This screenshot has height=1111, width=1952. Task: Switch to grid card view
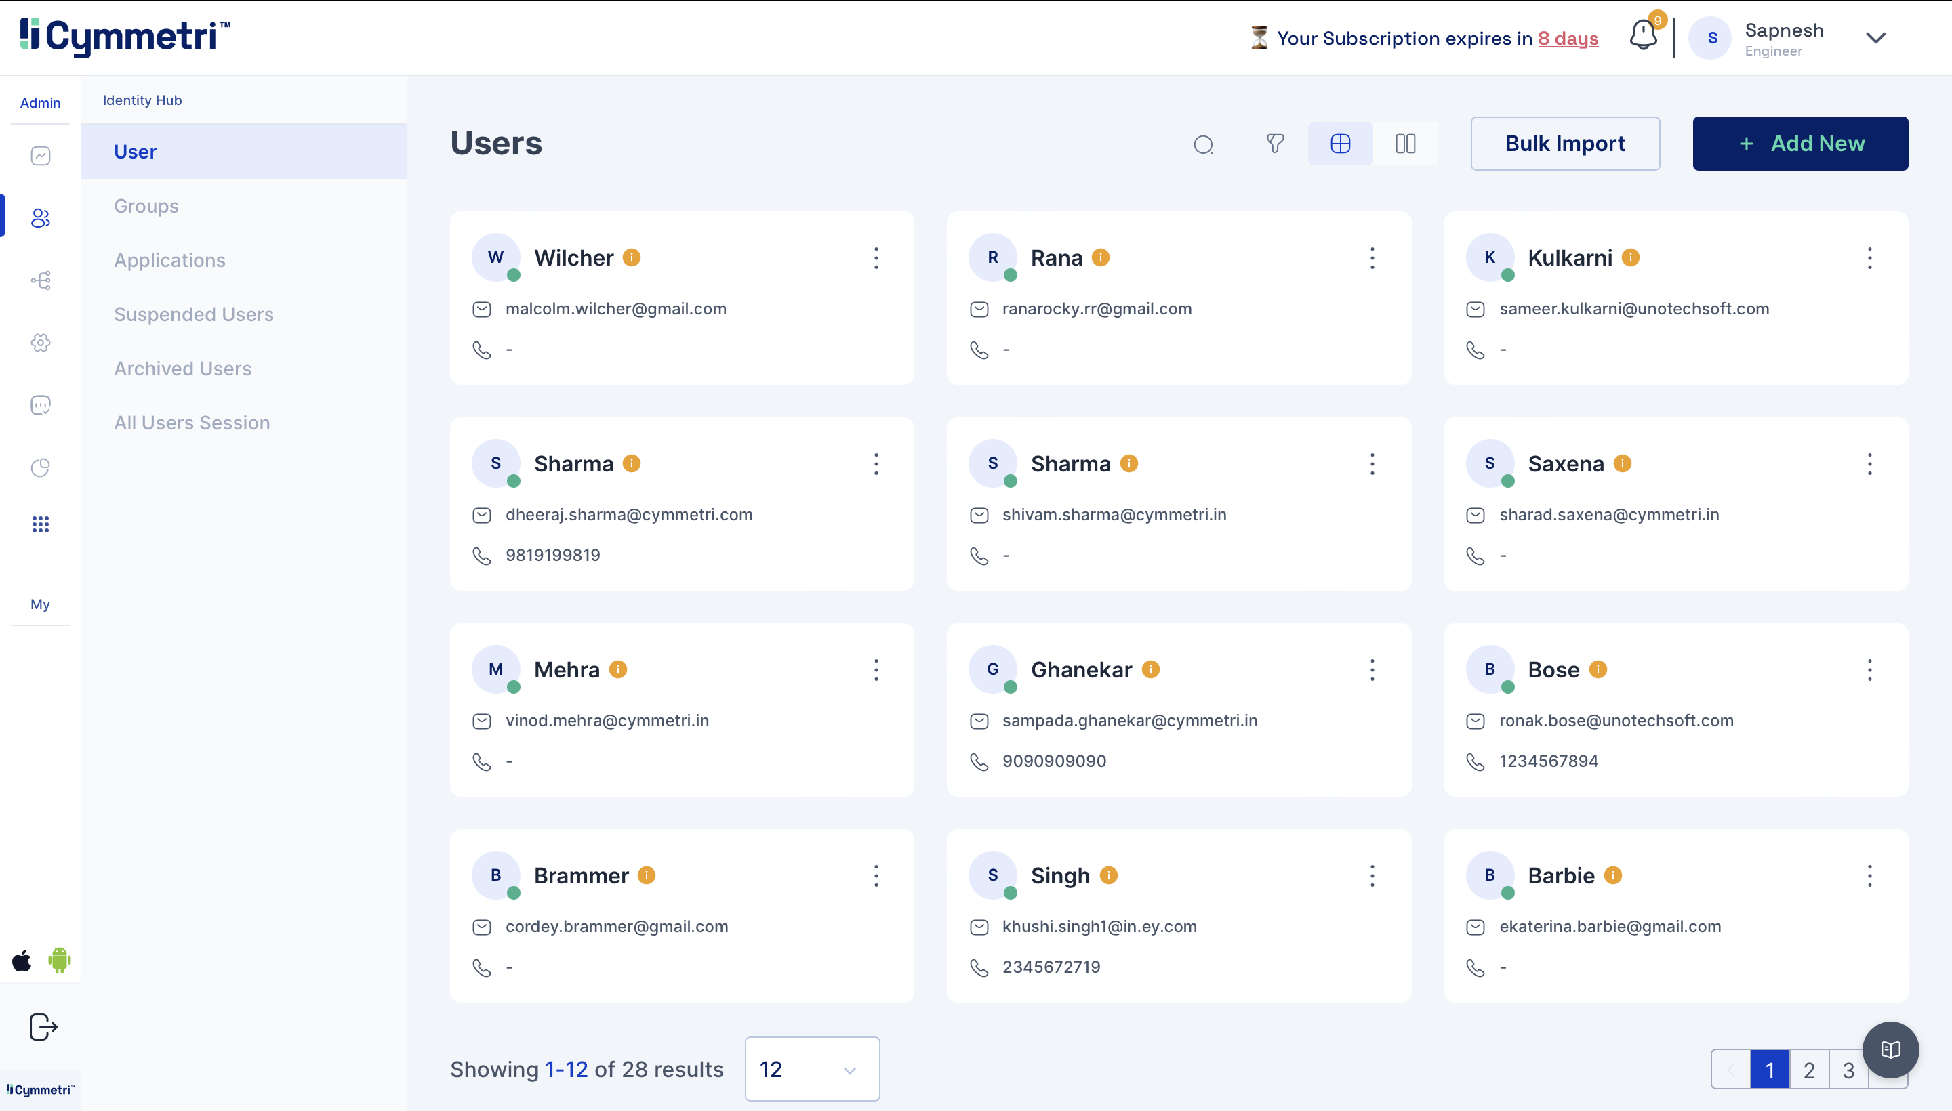click(x=1340, y=144)
